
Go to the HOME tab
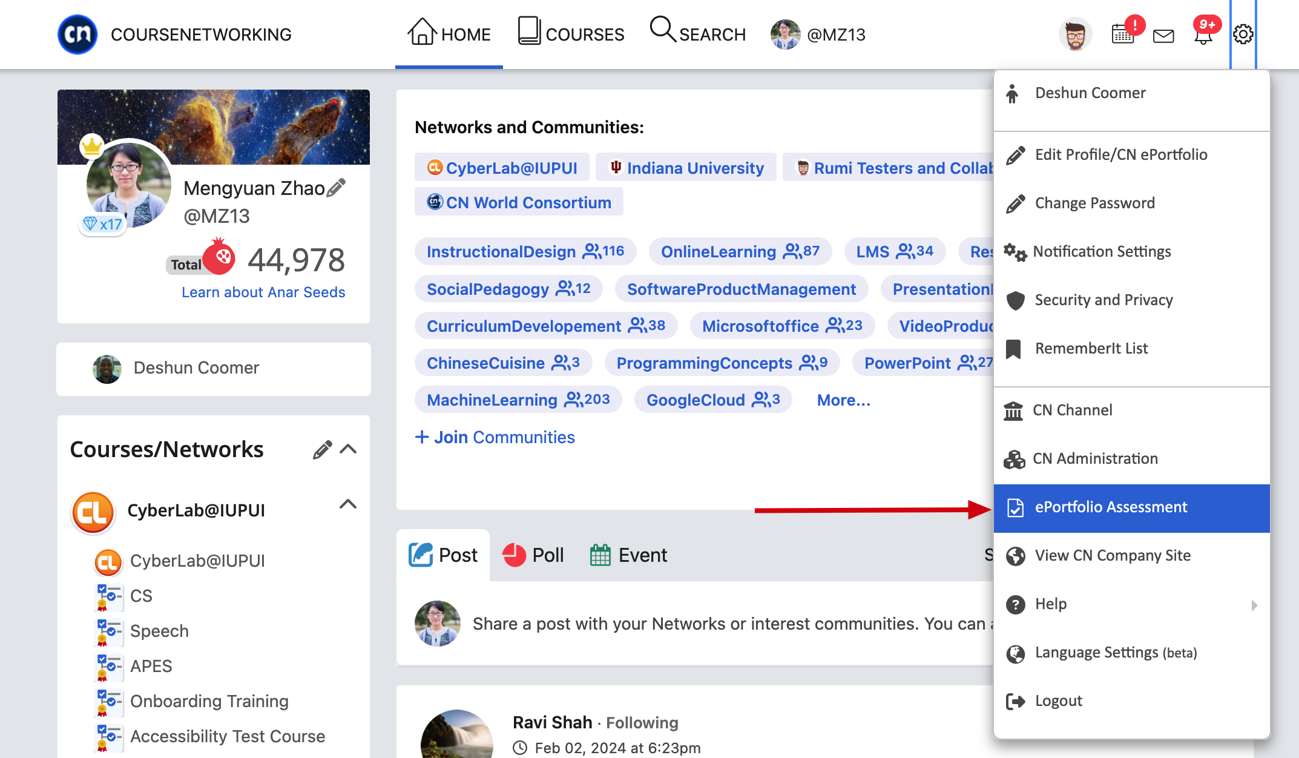(449, 34)
